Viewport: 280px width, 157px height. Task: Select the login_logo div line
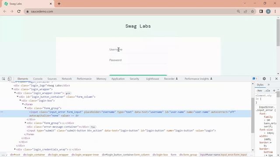coord(42,85)
